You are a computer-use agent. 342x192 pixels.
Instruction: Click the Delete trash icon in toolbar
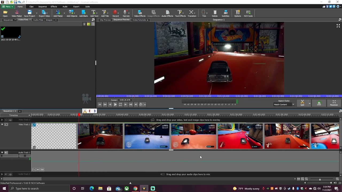pyautogui.click(x=215, y=14)
